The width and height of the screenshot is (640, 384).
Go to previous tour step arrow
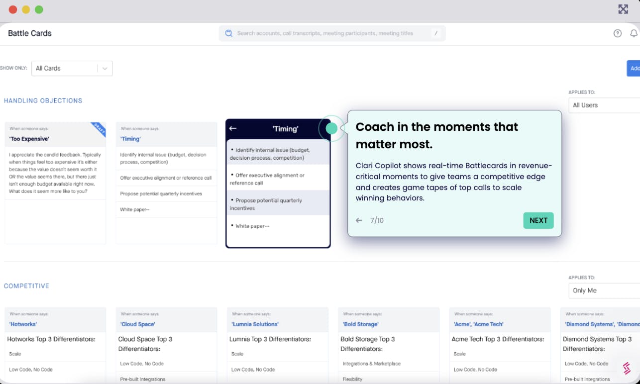coord(359,220)
